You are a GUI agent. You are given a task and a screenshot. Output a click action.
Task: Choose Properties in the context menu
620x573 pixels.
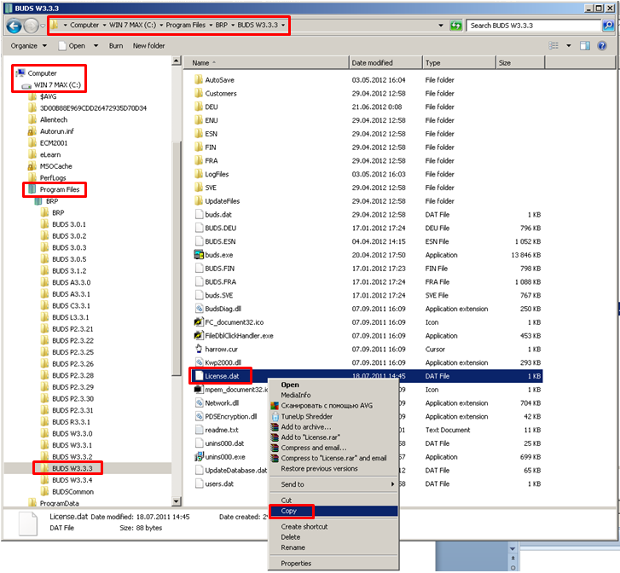[x=296, y=564]
